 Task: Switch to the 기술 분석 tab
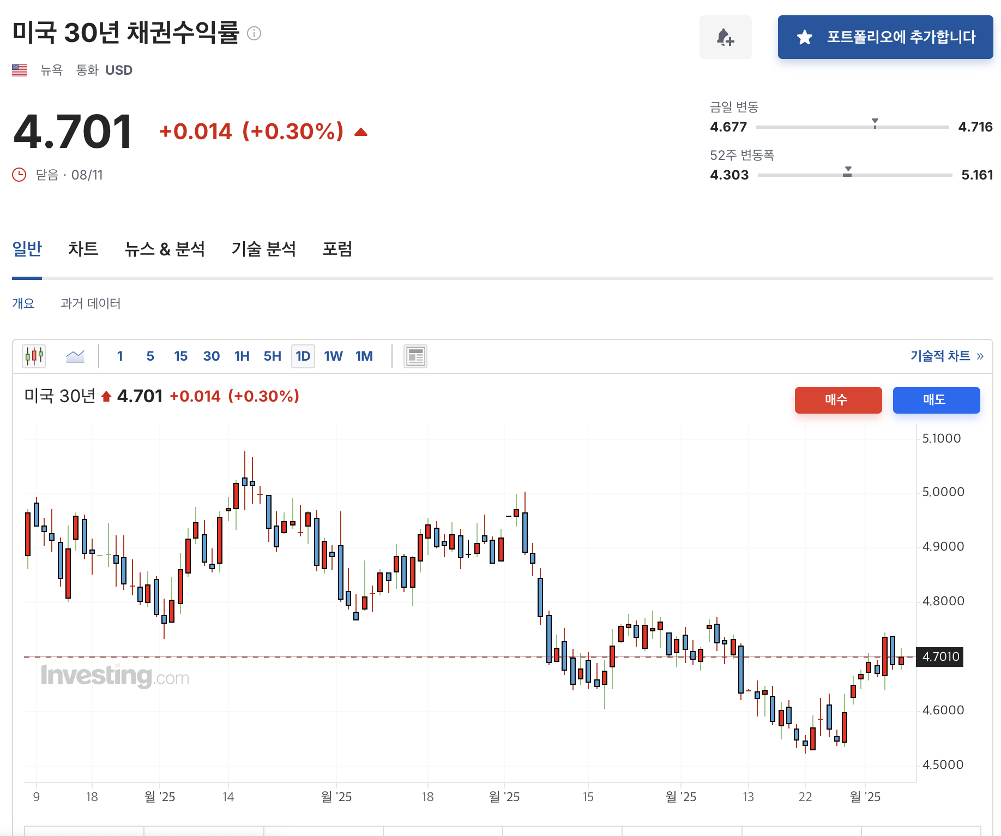coord(264,249)
